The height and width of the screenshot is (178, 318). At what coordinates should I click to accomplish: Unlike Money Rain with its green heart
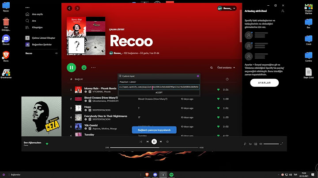pos(219,89)
